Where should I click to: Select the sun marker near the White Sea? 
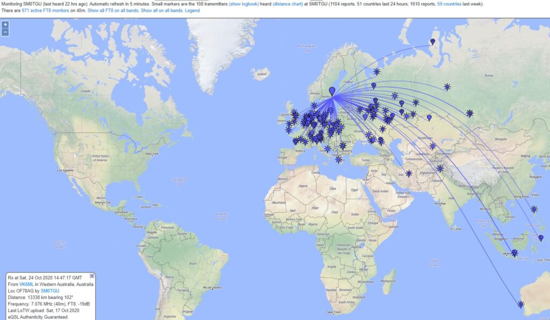(x=377, y=72)
